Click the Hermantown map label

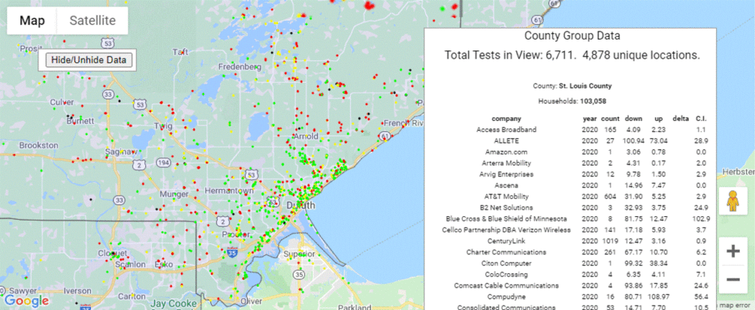(x=229, y=191)
